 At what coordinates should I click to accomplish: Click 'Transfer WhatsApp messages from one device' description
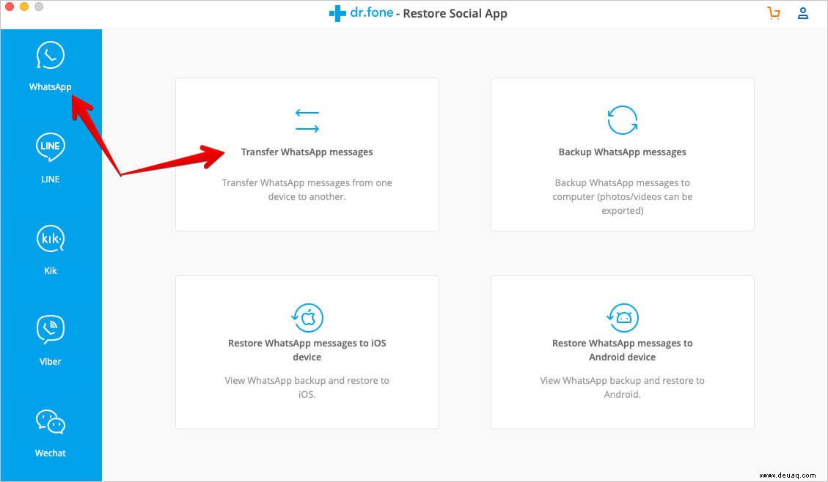click(307, 189)
